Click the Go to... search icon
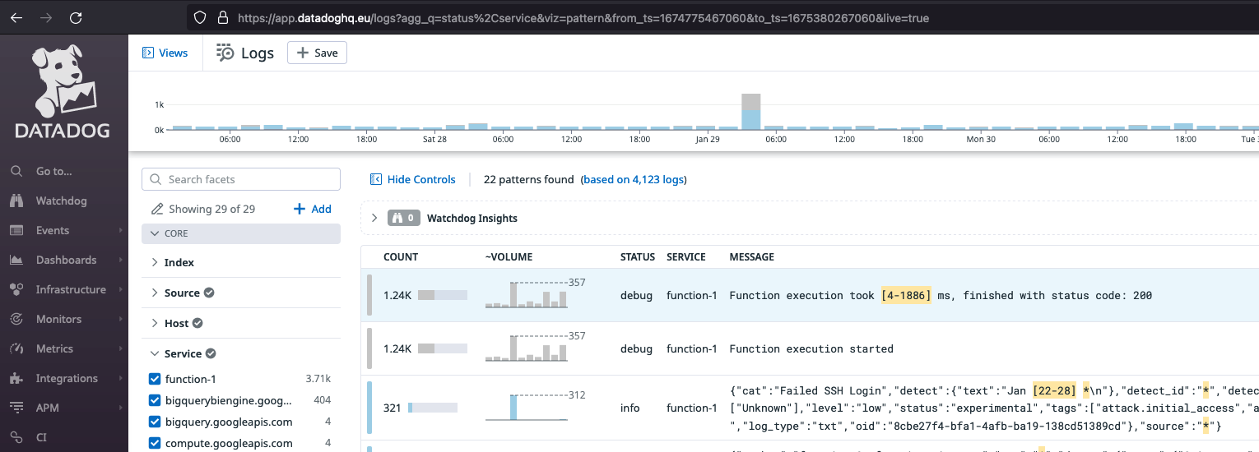Image resolution: width=1259 pixels, height=452 pixels. tap(16, 171)
